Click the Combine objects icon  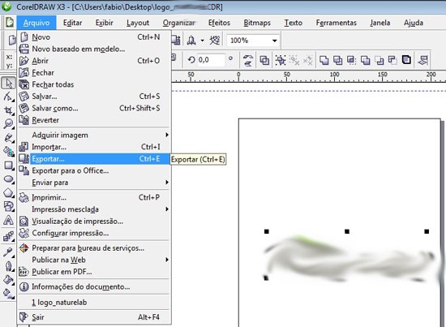[264, 60]
